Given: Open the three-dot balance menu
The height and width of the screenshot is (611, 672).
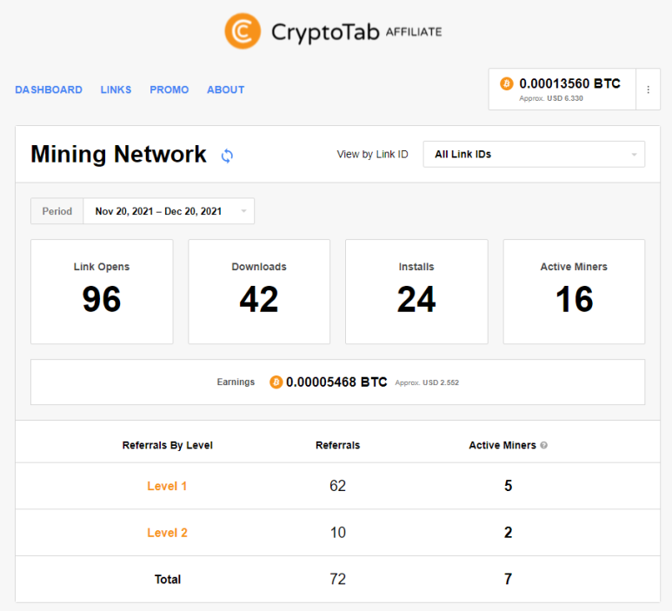Looking at the screenshot, I should [x=648, y=90].
